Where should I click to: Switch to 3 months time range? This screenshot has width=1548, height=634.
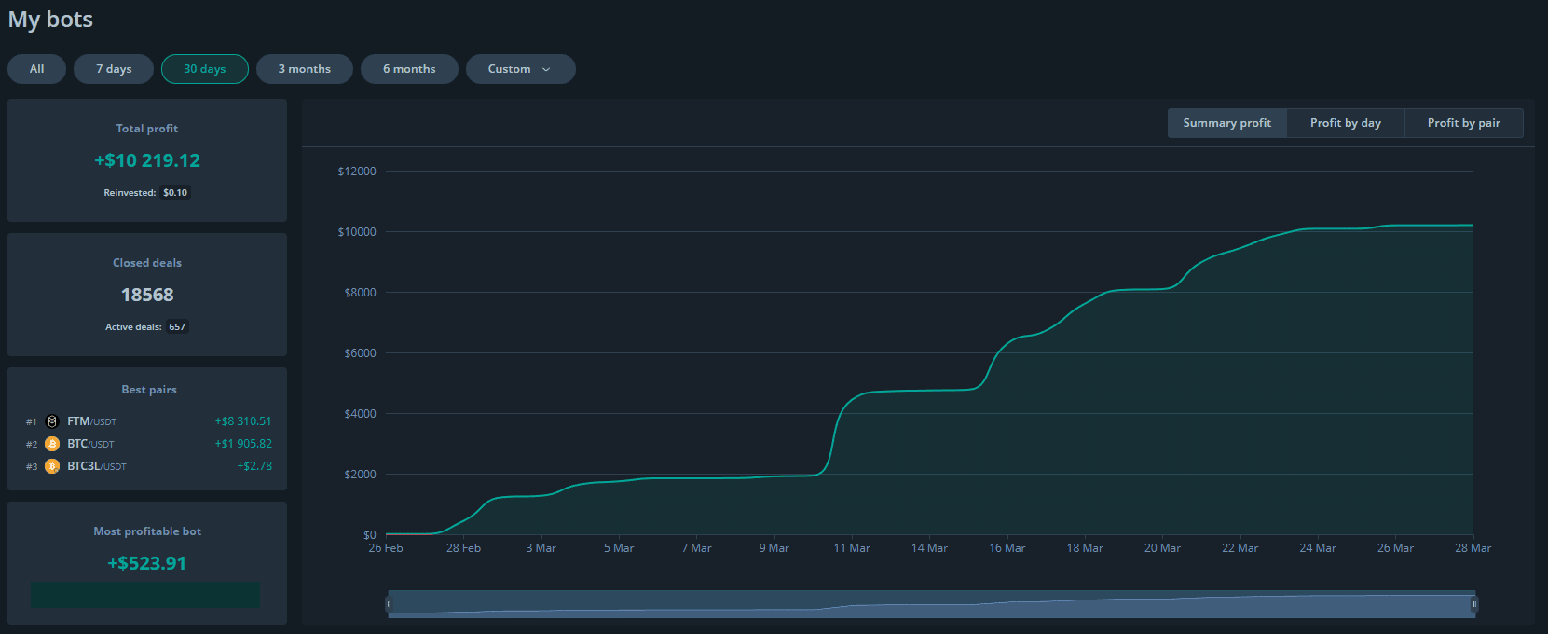coord(305,69)
